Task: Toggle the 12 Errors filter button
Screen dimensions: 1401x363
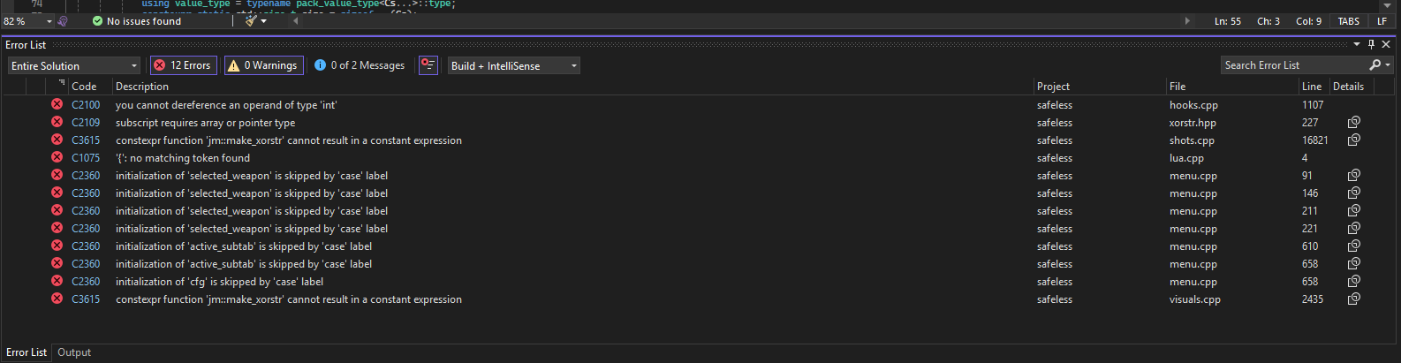Action: click(183, 65)
